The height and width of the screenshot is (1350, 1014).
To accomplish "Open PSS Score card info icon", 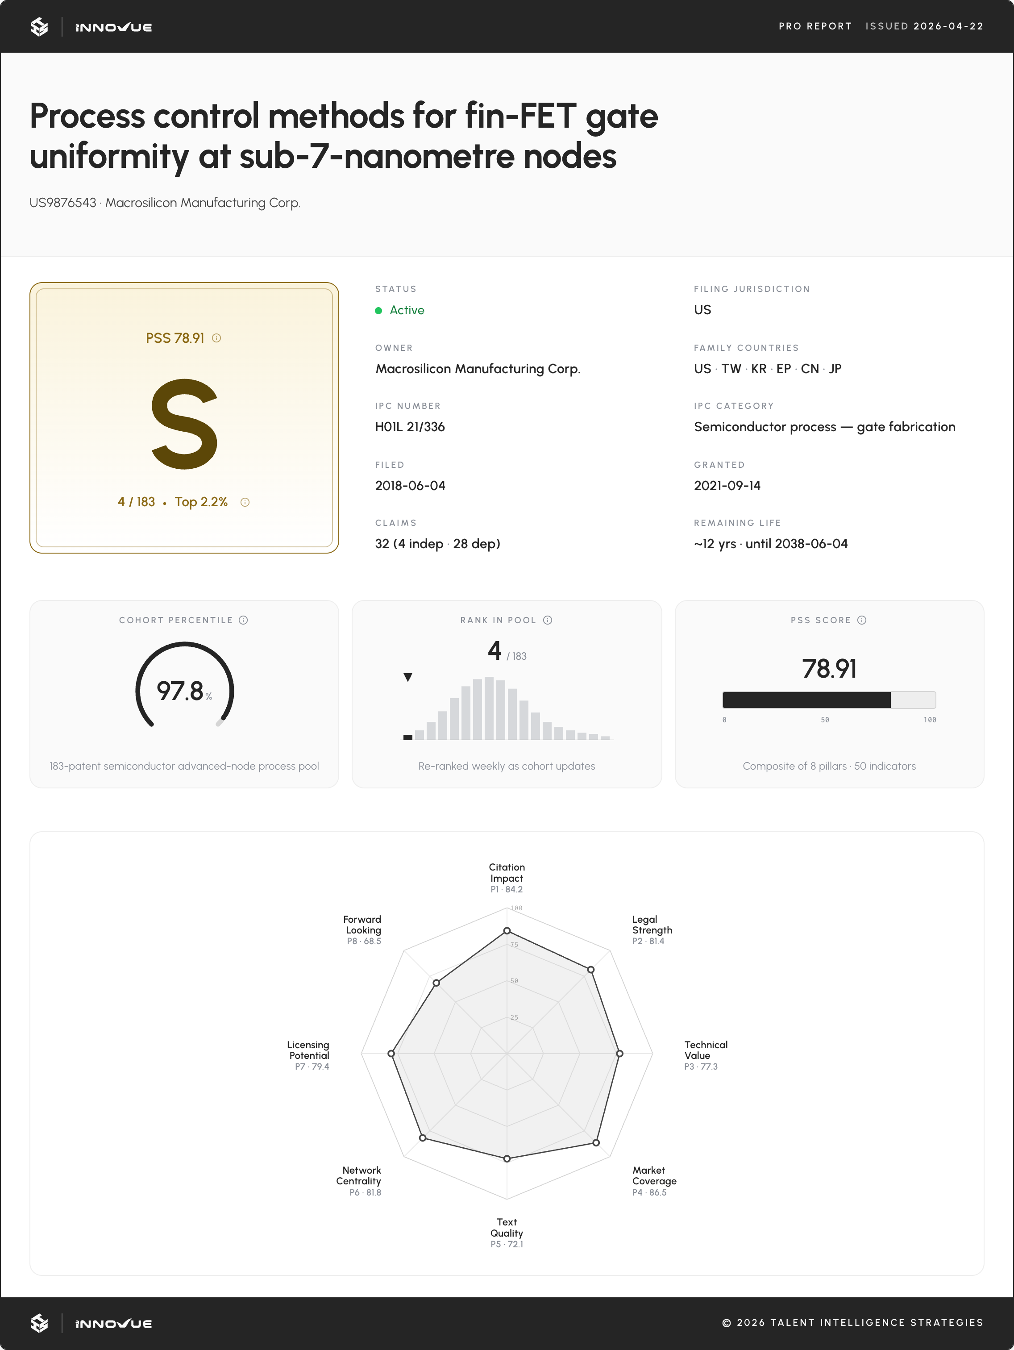I will coord(862,620).
